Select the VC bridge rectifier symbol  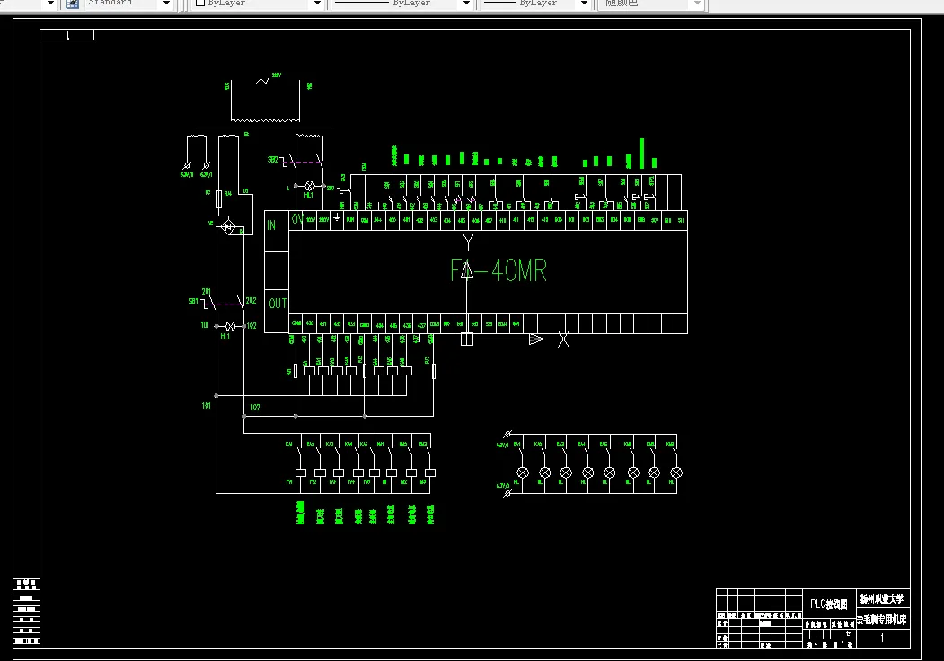tap(228, 227)
